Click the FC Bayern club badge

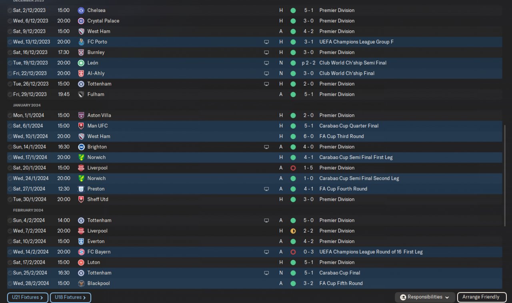81,252
